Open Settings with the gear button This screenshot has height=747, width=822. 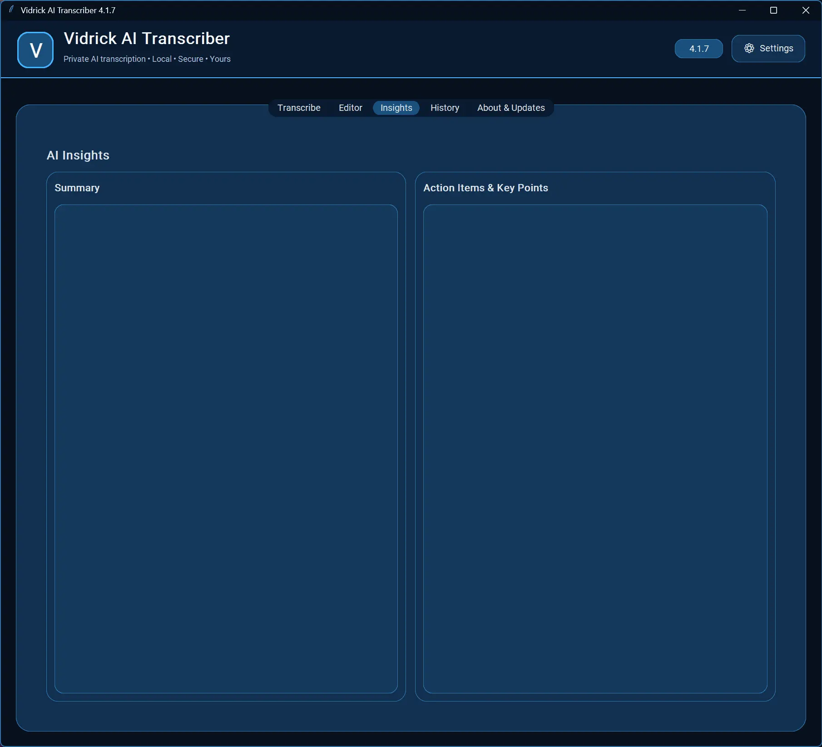point(768,49)
